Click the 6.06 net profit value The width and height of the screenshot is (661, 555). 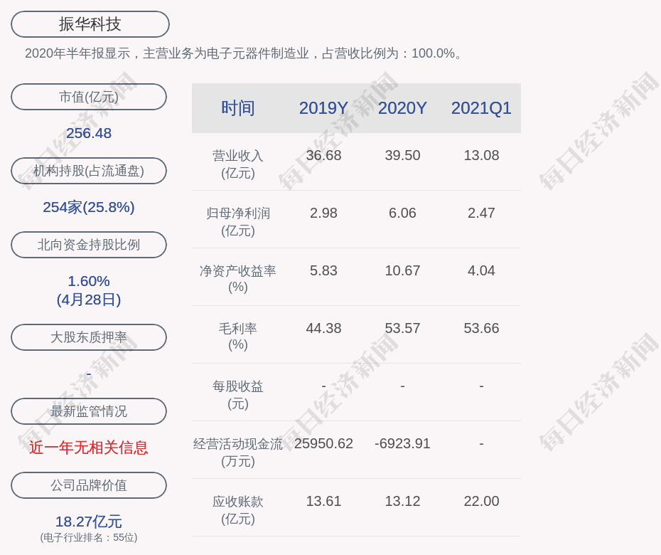(x=402, y=213)
